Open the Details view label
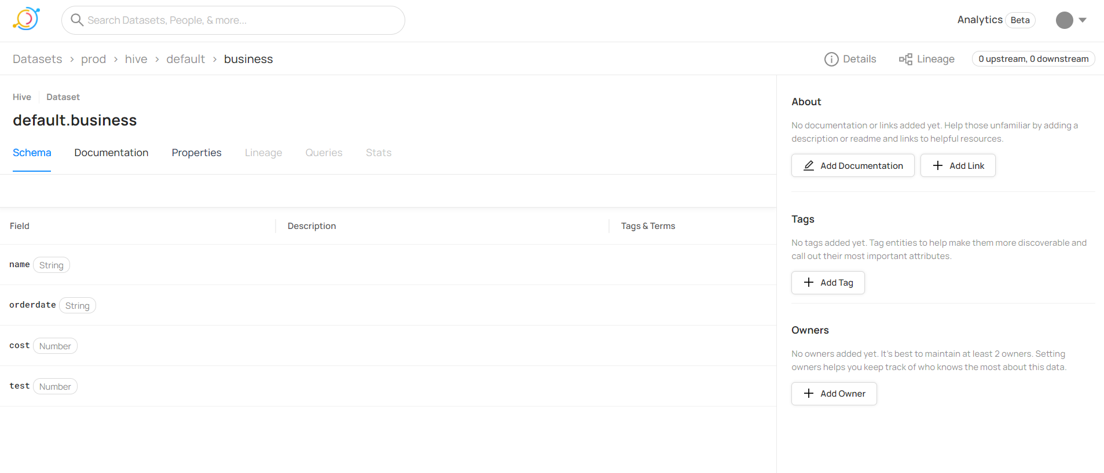Viewport: 1104px width, 473px height. (859, 59)
